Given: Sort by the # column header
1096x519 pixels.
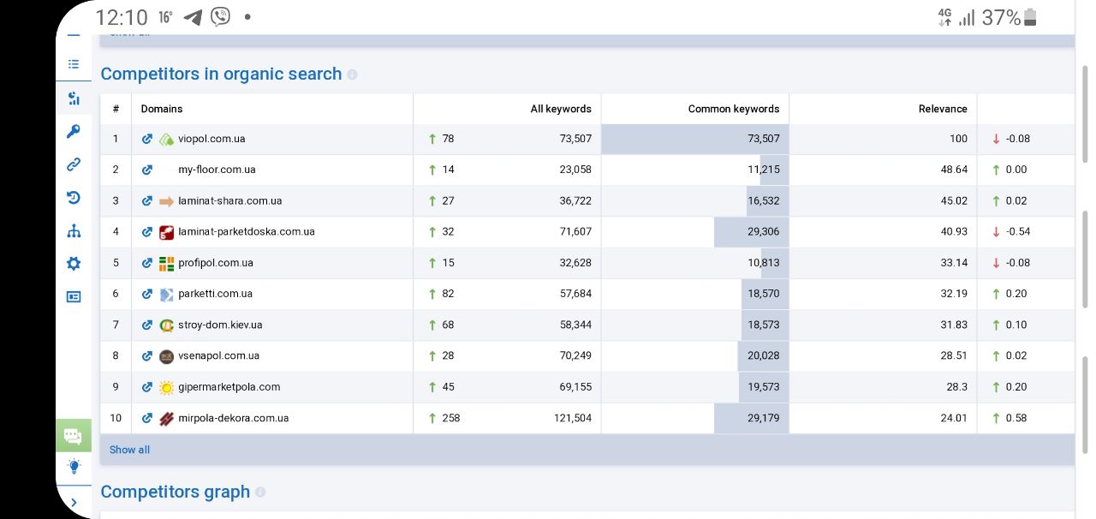Looking at the screenshot, I should 116,109.
